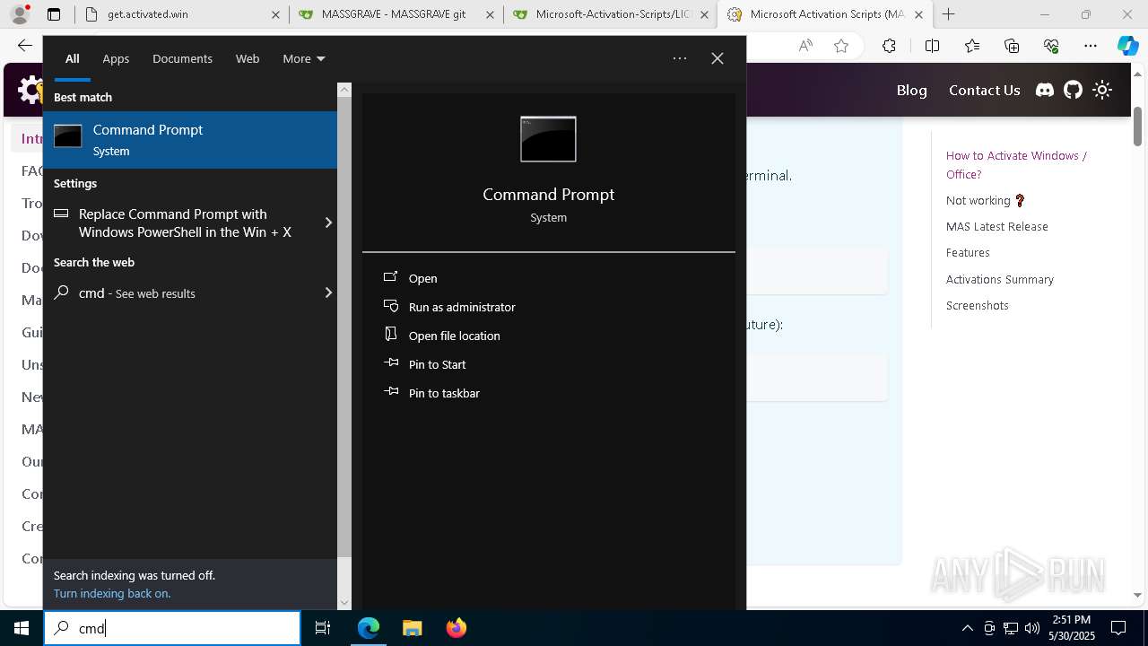Open Discord icon in site header
This screenshot has width=1148, height=646.
(x=1045, y=90)
